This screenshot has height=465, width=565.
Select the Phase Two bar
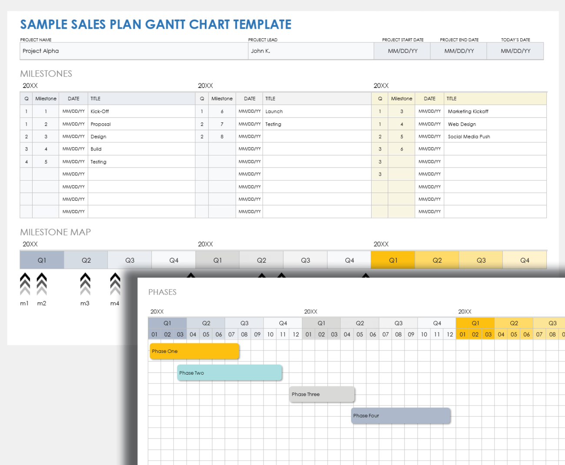pos(229,373)
